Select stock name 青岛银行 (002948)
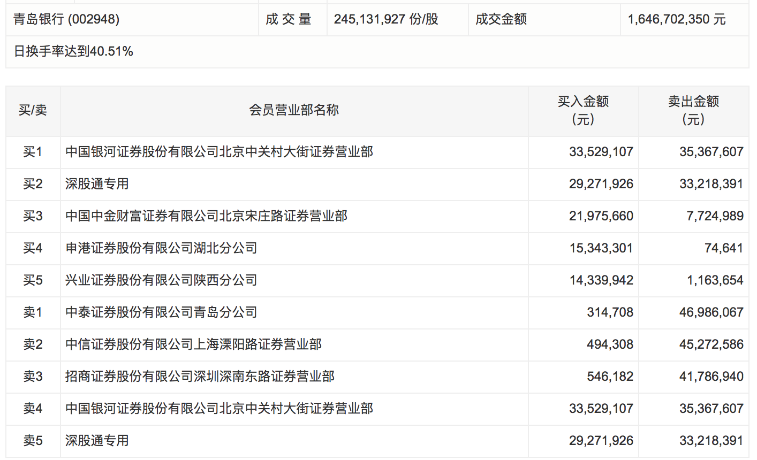757x460 pixels. (x=66, y=20)
